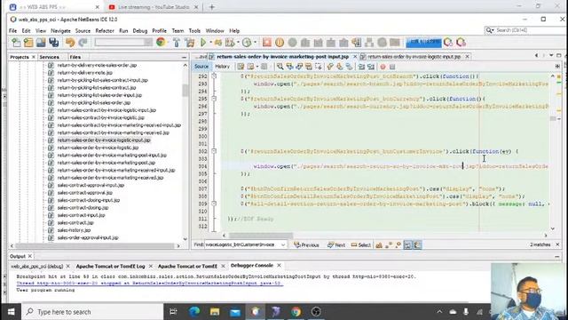568x320 pixels.
Task: Click the Open Project toolbar icon
Action: point(41,43)
